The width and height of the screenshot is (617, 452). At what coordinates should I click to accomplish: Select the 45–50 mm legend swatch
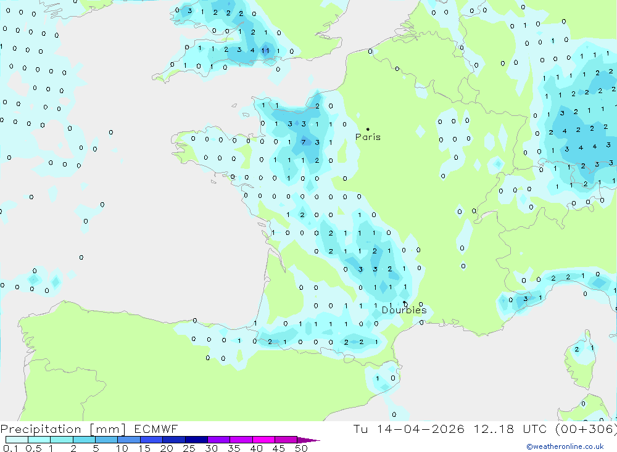(x=286, y=440)
